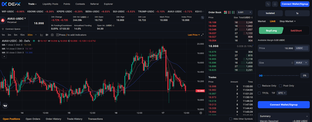Open the Trade dropdown menu
Image resolution: width=312 pixels, height=122 pixels.
(x=32, y=4)
